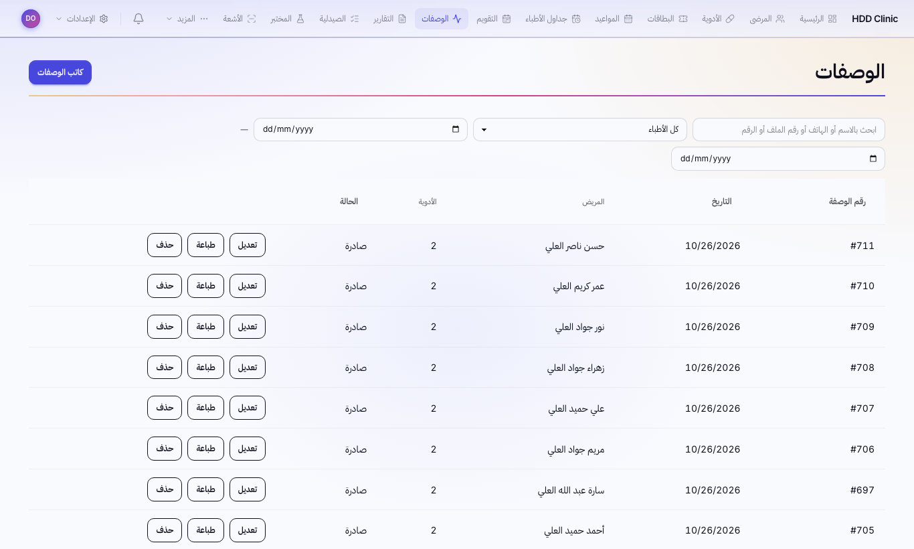Viewport: 914px width, 549px height.
Task: Delete prescription #705 with حذف
Action: point(165,530)
